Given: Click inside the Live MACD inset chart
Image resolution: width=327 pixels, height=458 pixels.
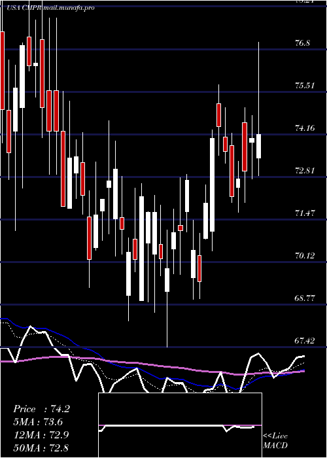Looking at the screenshot, I should tap(180, 425).
